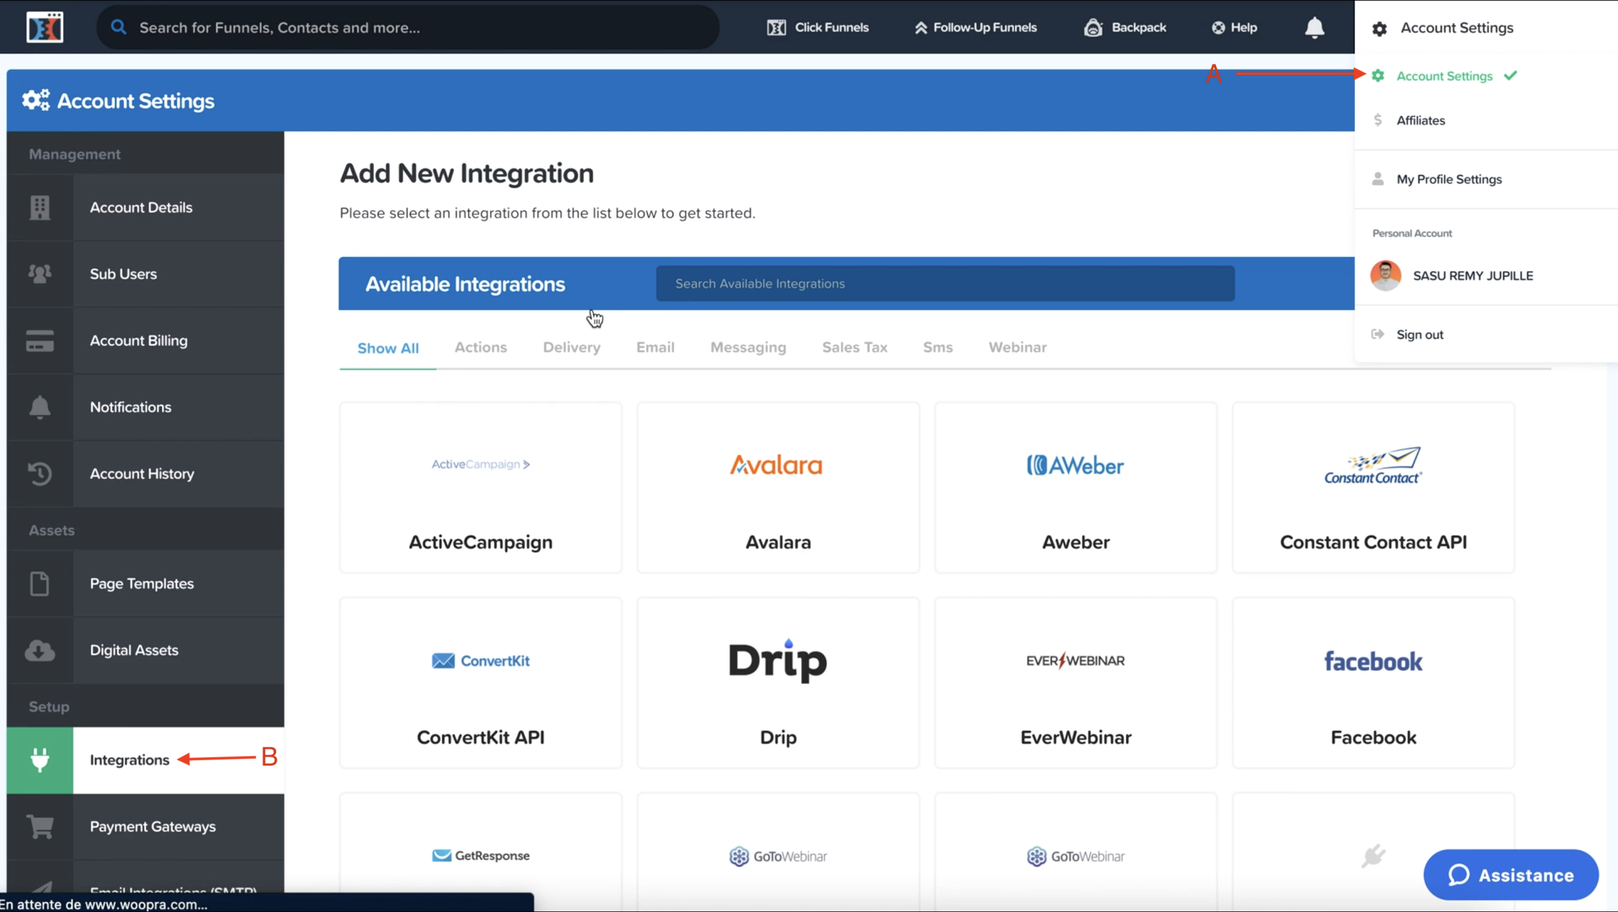
Task: Click the Search Available Integrations field
Action: point(944,284)
